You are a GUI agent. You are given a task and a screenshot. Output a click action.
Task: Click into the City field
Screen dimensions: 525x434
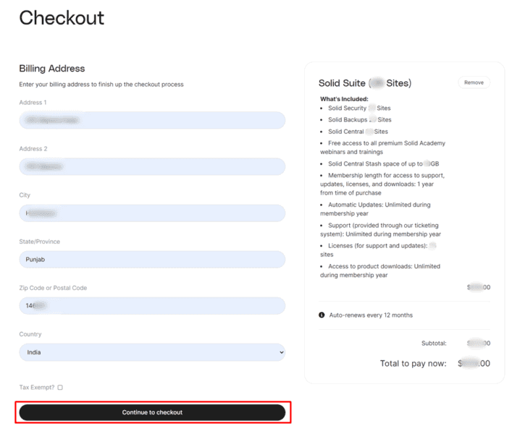tap(152, 213)
